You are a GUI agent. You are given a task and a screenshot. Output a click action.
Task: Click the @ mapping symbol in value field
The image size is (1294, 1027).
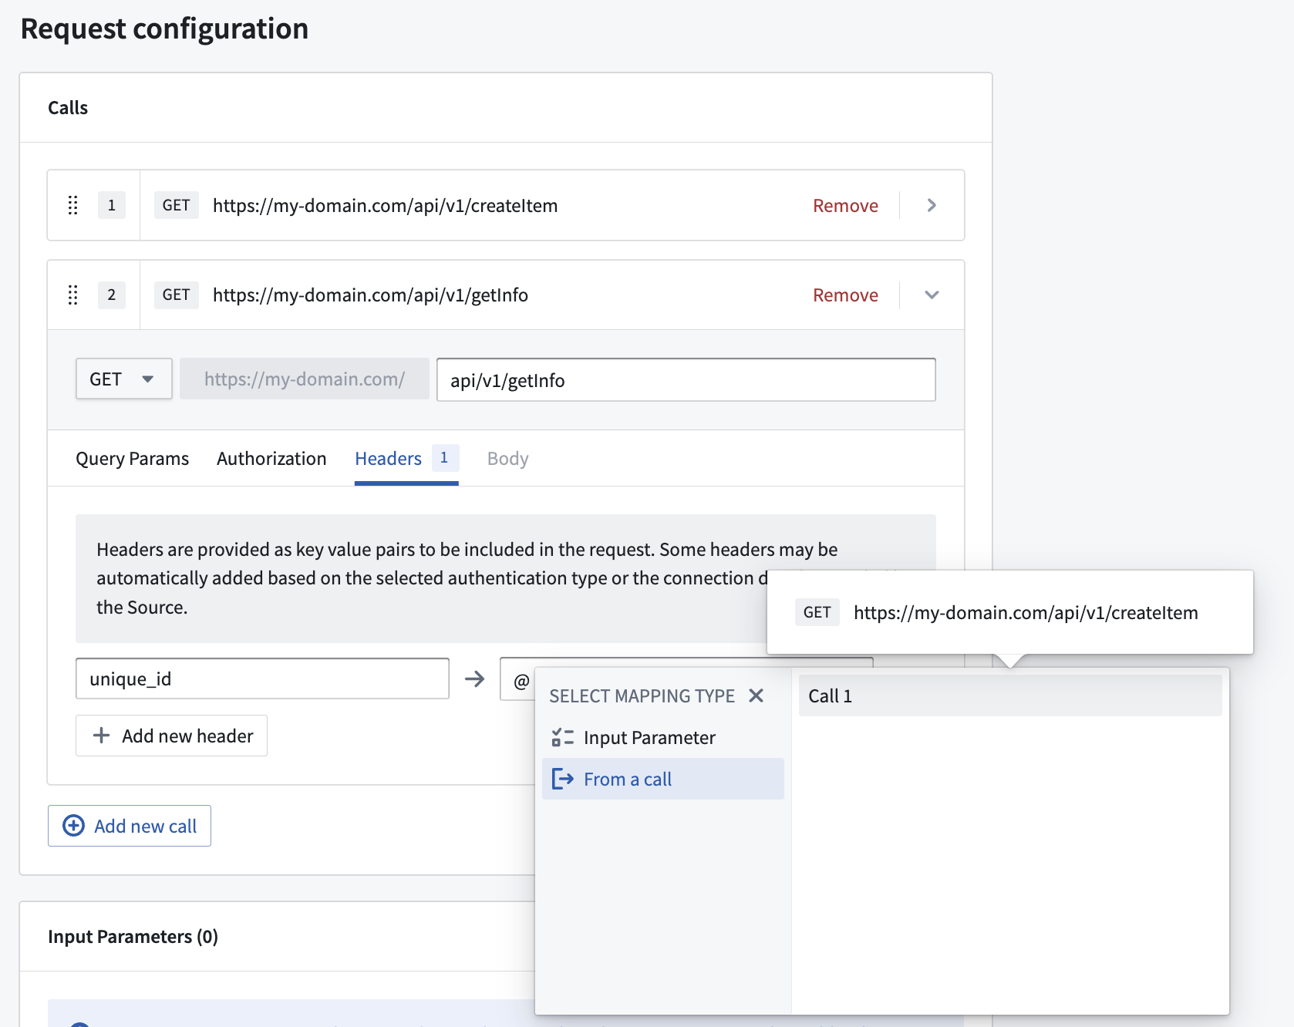[x=522, y=682]
